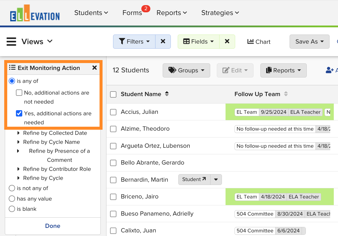Image resolution: width=338 pixels, height=236 pixels.
Task: Click the Ellevation logo
Action: [35, 13]
